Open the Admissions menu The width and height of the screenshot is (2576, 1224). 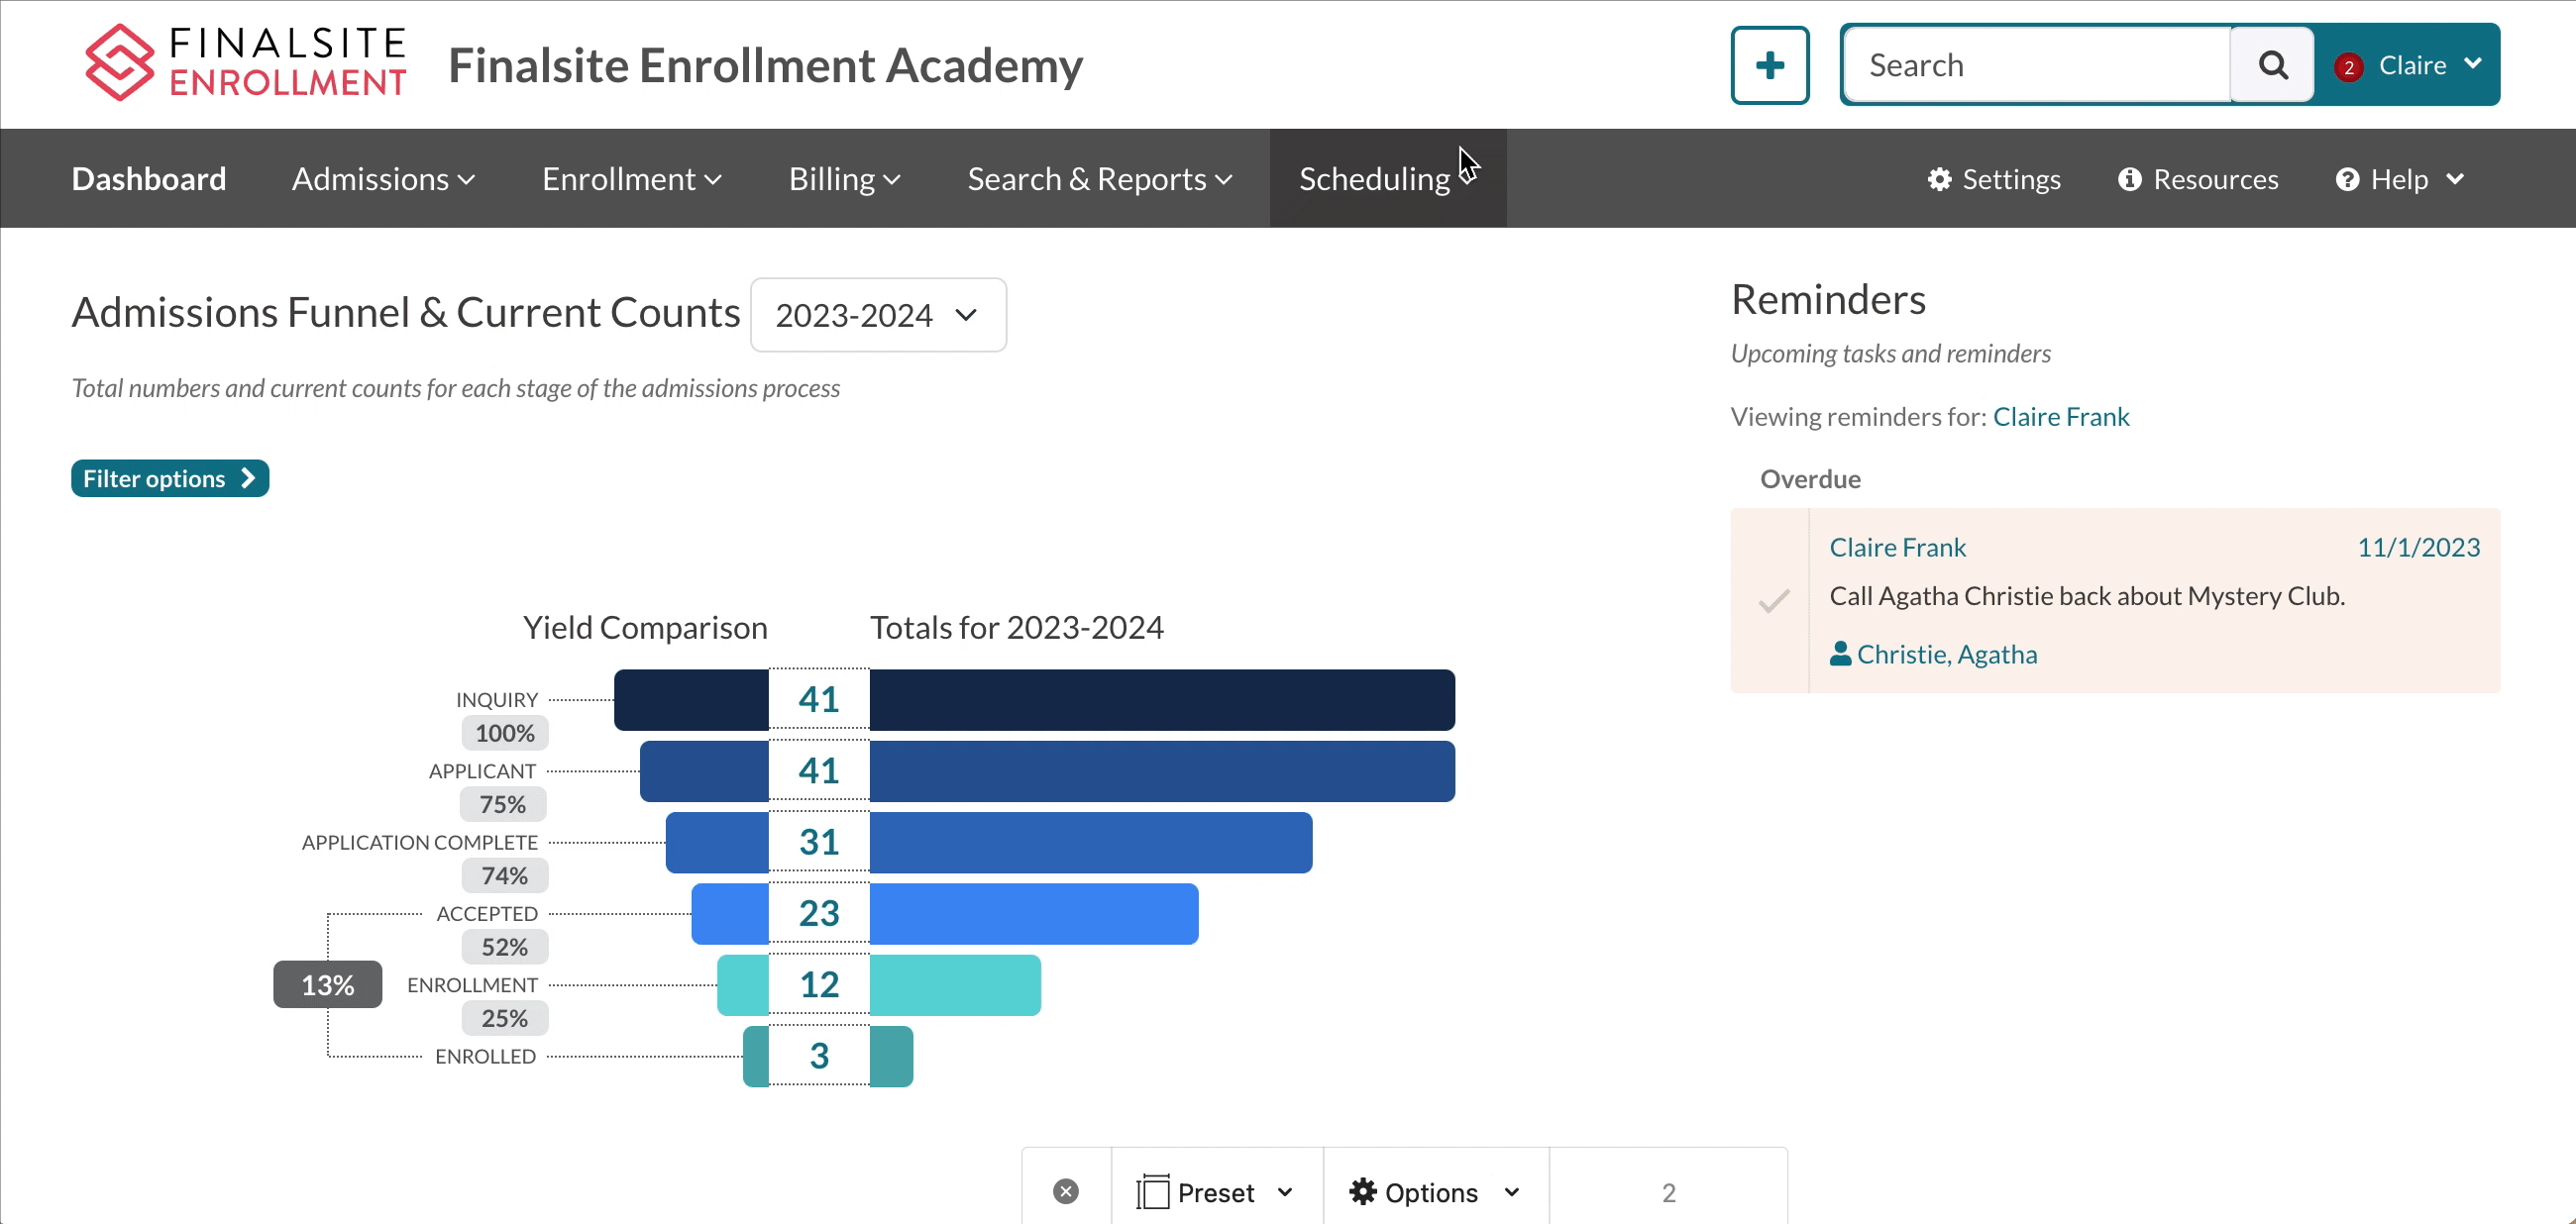click(x=382, y=179)
